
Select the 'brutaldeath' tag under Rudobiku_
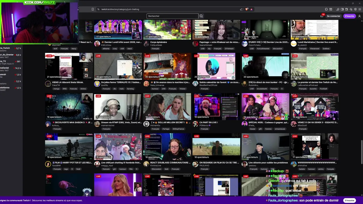tap(262, 89)
